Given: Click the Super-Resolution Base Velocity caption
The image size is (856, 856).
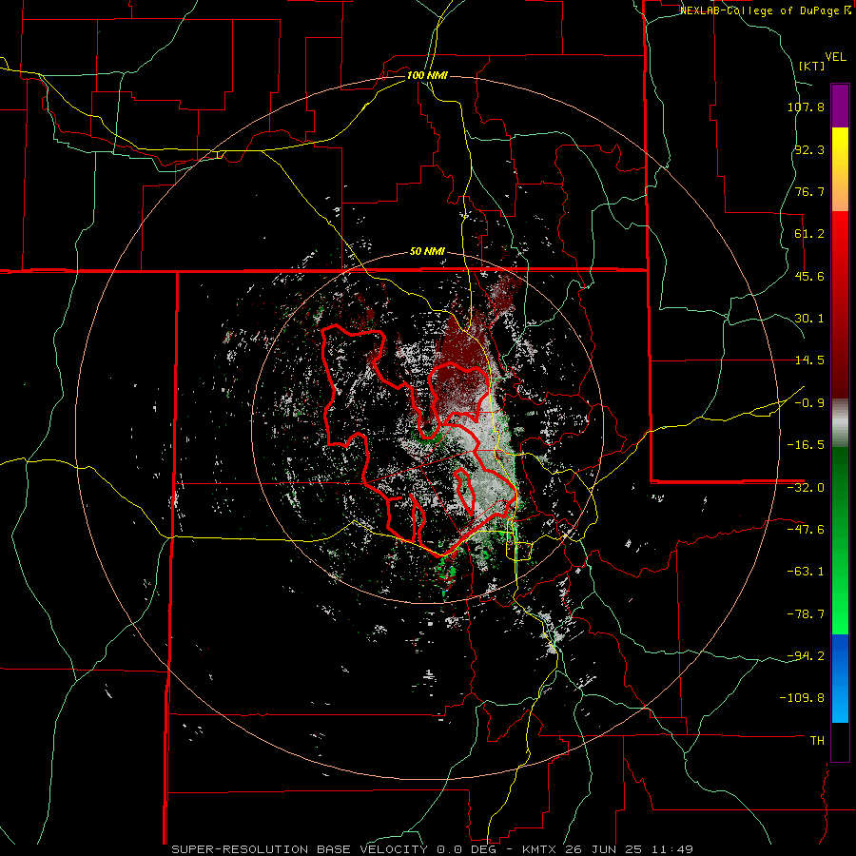Looking at the screenshot, I should [433, 849].
